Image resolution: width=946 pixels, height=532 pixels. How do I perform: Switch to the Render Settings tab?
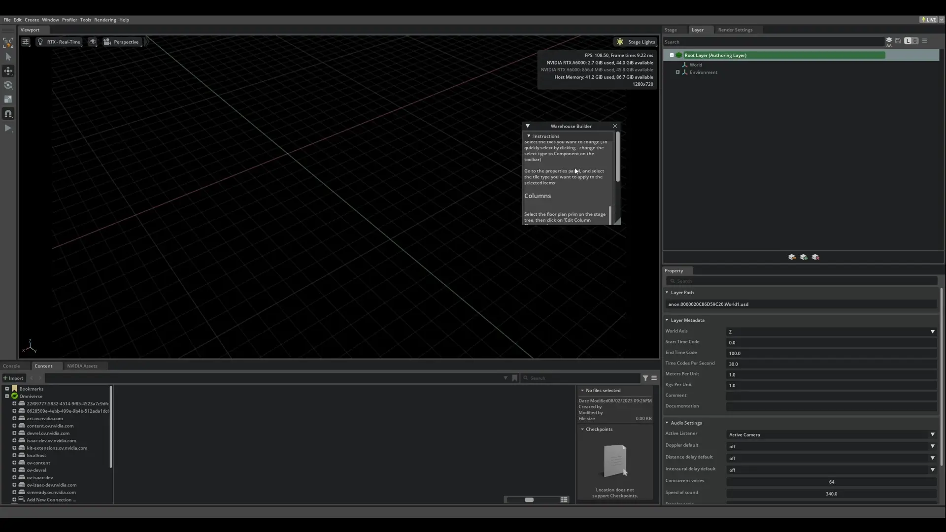[x=735, y=30]
